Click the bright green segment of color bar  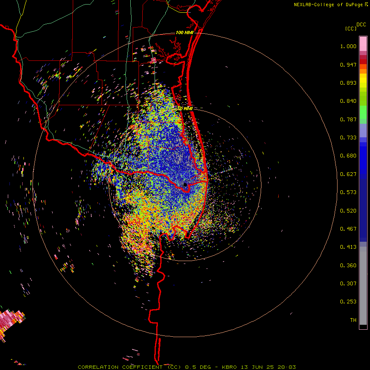pyautogui.click(x=363, y=112)
